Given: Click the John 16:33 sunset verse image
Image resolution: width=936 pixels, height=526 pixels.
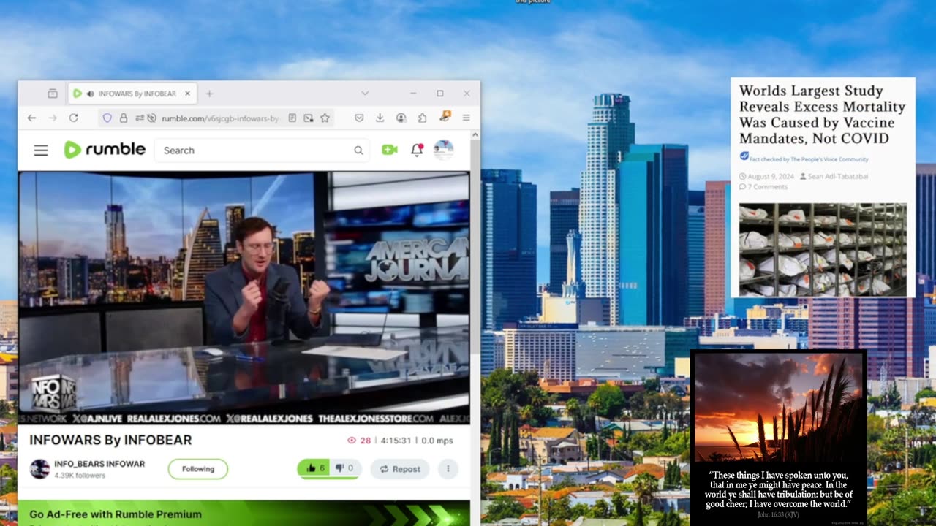Looking at the screenshot, I should click(779, 438).
